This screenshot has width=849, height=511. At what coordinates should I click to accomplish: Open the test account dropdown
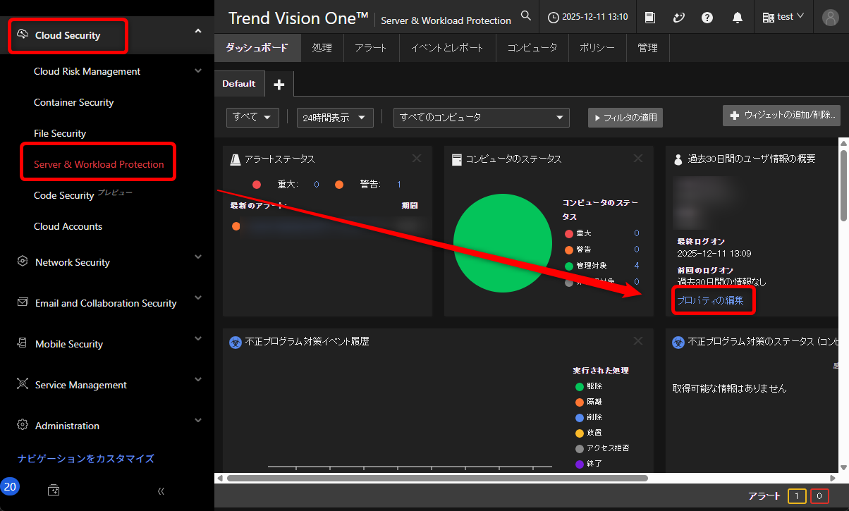click(783, 17)
